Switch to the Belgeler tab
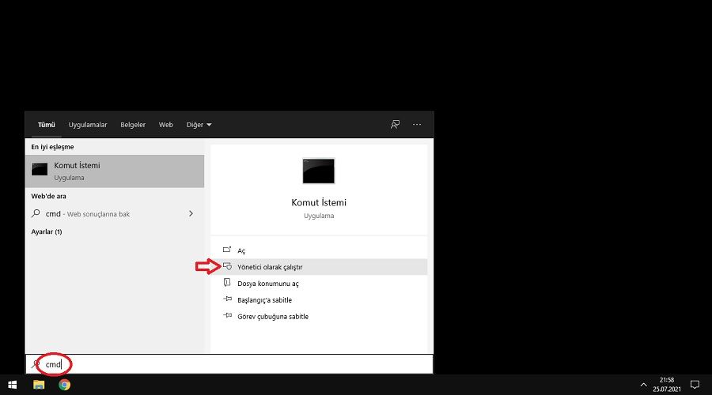The image size is (712, 395). (x=133, y=125)
